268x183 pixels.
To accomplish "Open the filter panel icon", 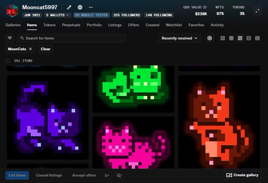I will tap(10, 38).
